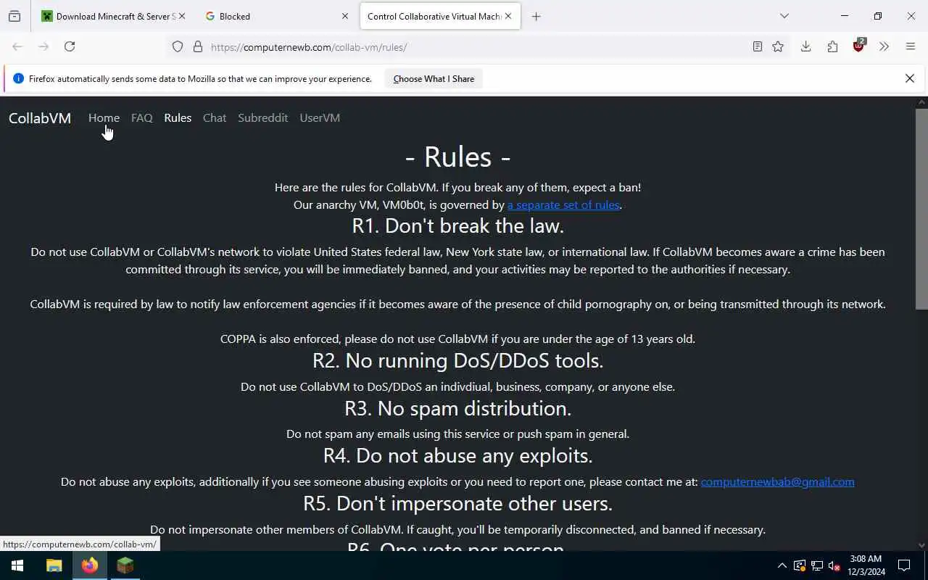This screenshot has width=928, height=580.
Task: Open uBlock Origin extension icon
Action: [859, 45]
